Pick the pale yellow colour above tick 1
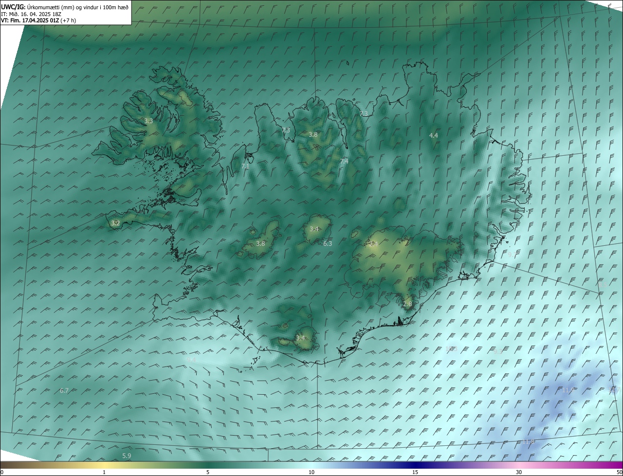The width and height of the screenshot is (623, 476). click(x=105, y=465)
